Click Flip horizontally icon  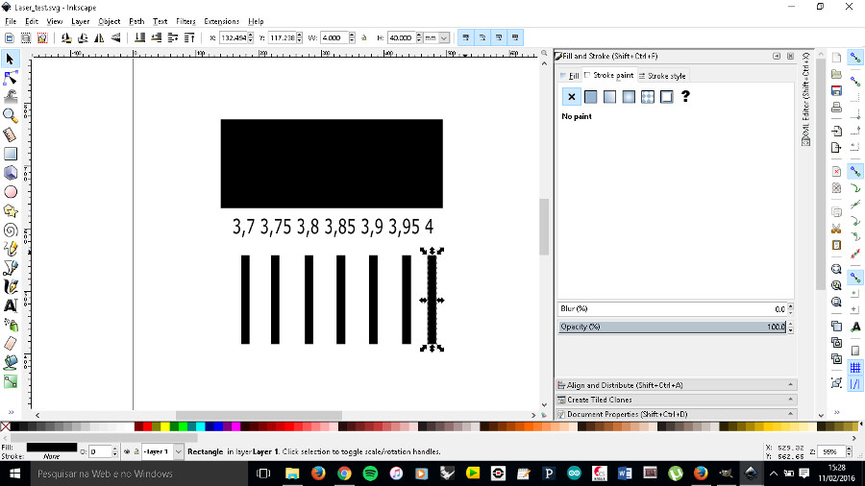pos(99,38)
